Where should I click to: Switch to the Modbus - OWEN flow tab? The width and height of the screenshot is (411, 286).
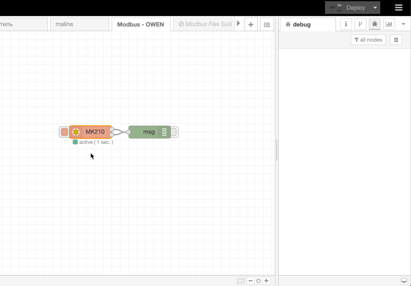tap(141, 24)
